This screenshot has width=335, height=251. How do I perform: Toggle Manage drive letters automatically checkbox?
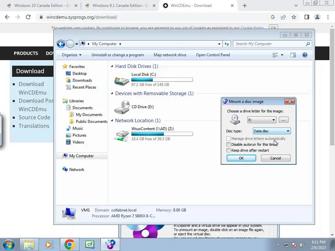(x=228, y=139)
